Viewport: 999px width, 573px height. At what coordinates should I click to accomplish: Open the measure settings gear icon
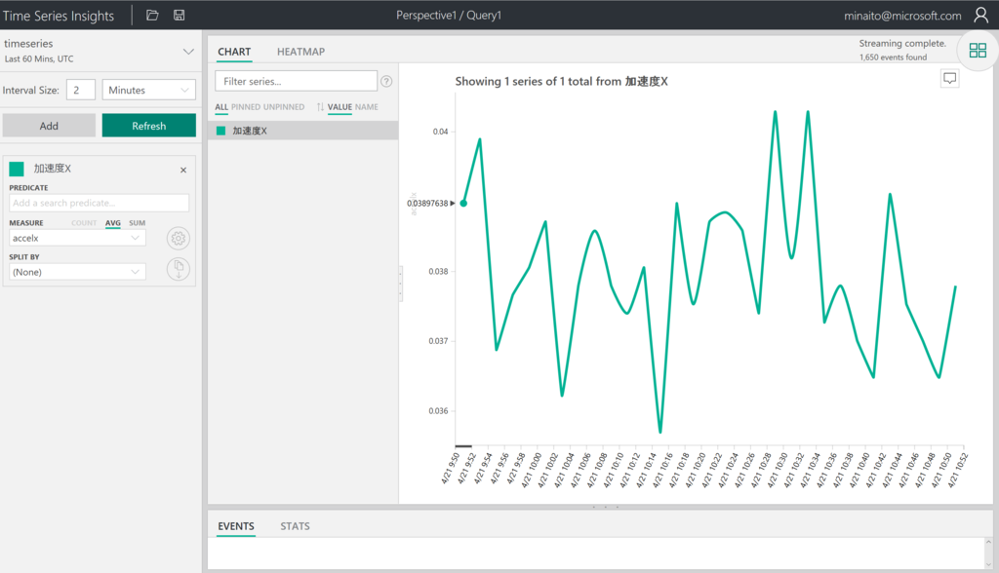[x=179, y=238]
